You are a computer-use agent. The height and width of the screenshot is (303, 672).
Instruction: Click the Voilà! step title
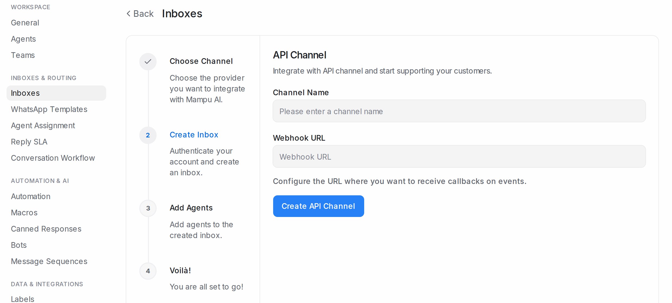pyautogui.click(x=180, y=271)
